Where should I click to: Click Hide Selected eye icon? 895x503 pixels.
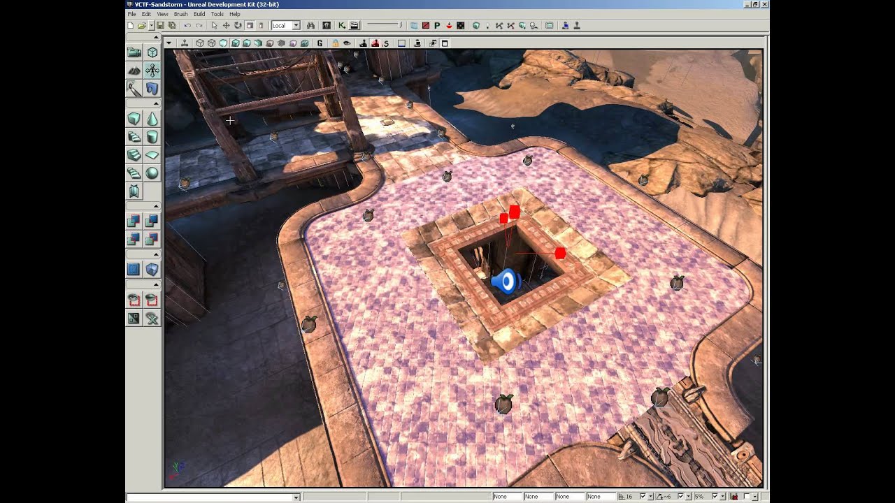click(x=152, y=300)
